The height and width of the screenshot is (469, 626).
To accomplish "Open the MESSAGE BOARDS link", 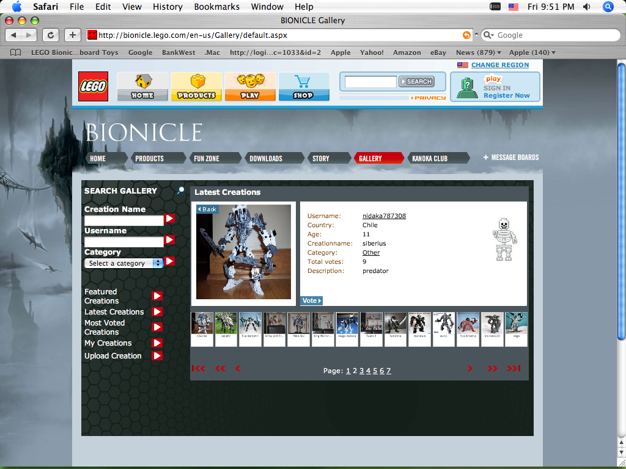I will pyautogui.click(x=511, y=158).
